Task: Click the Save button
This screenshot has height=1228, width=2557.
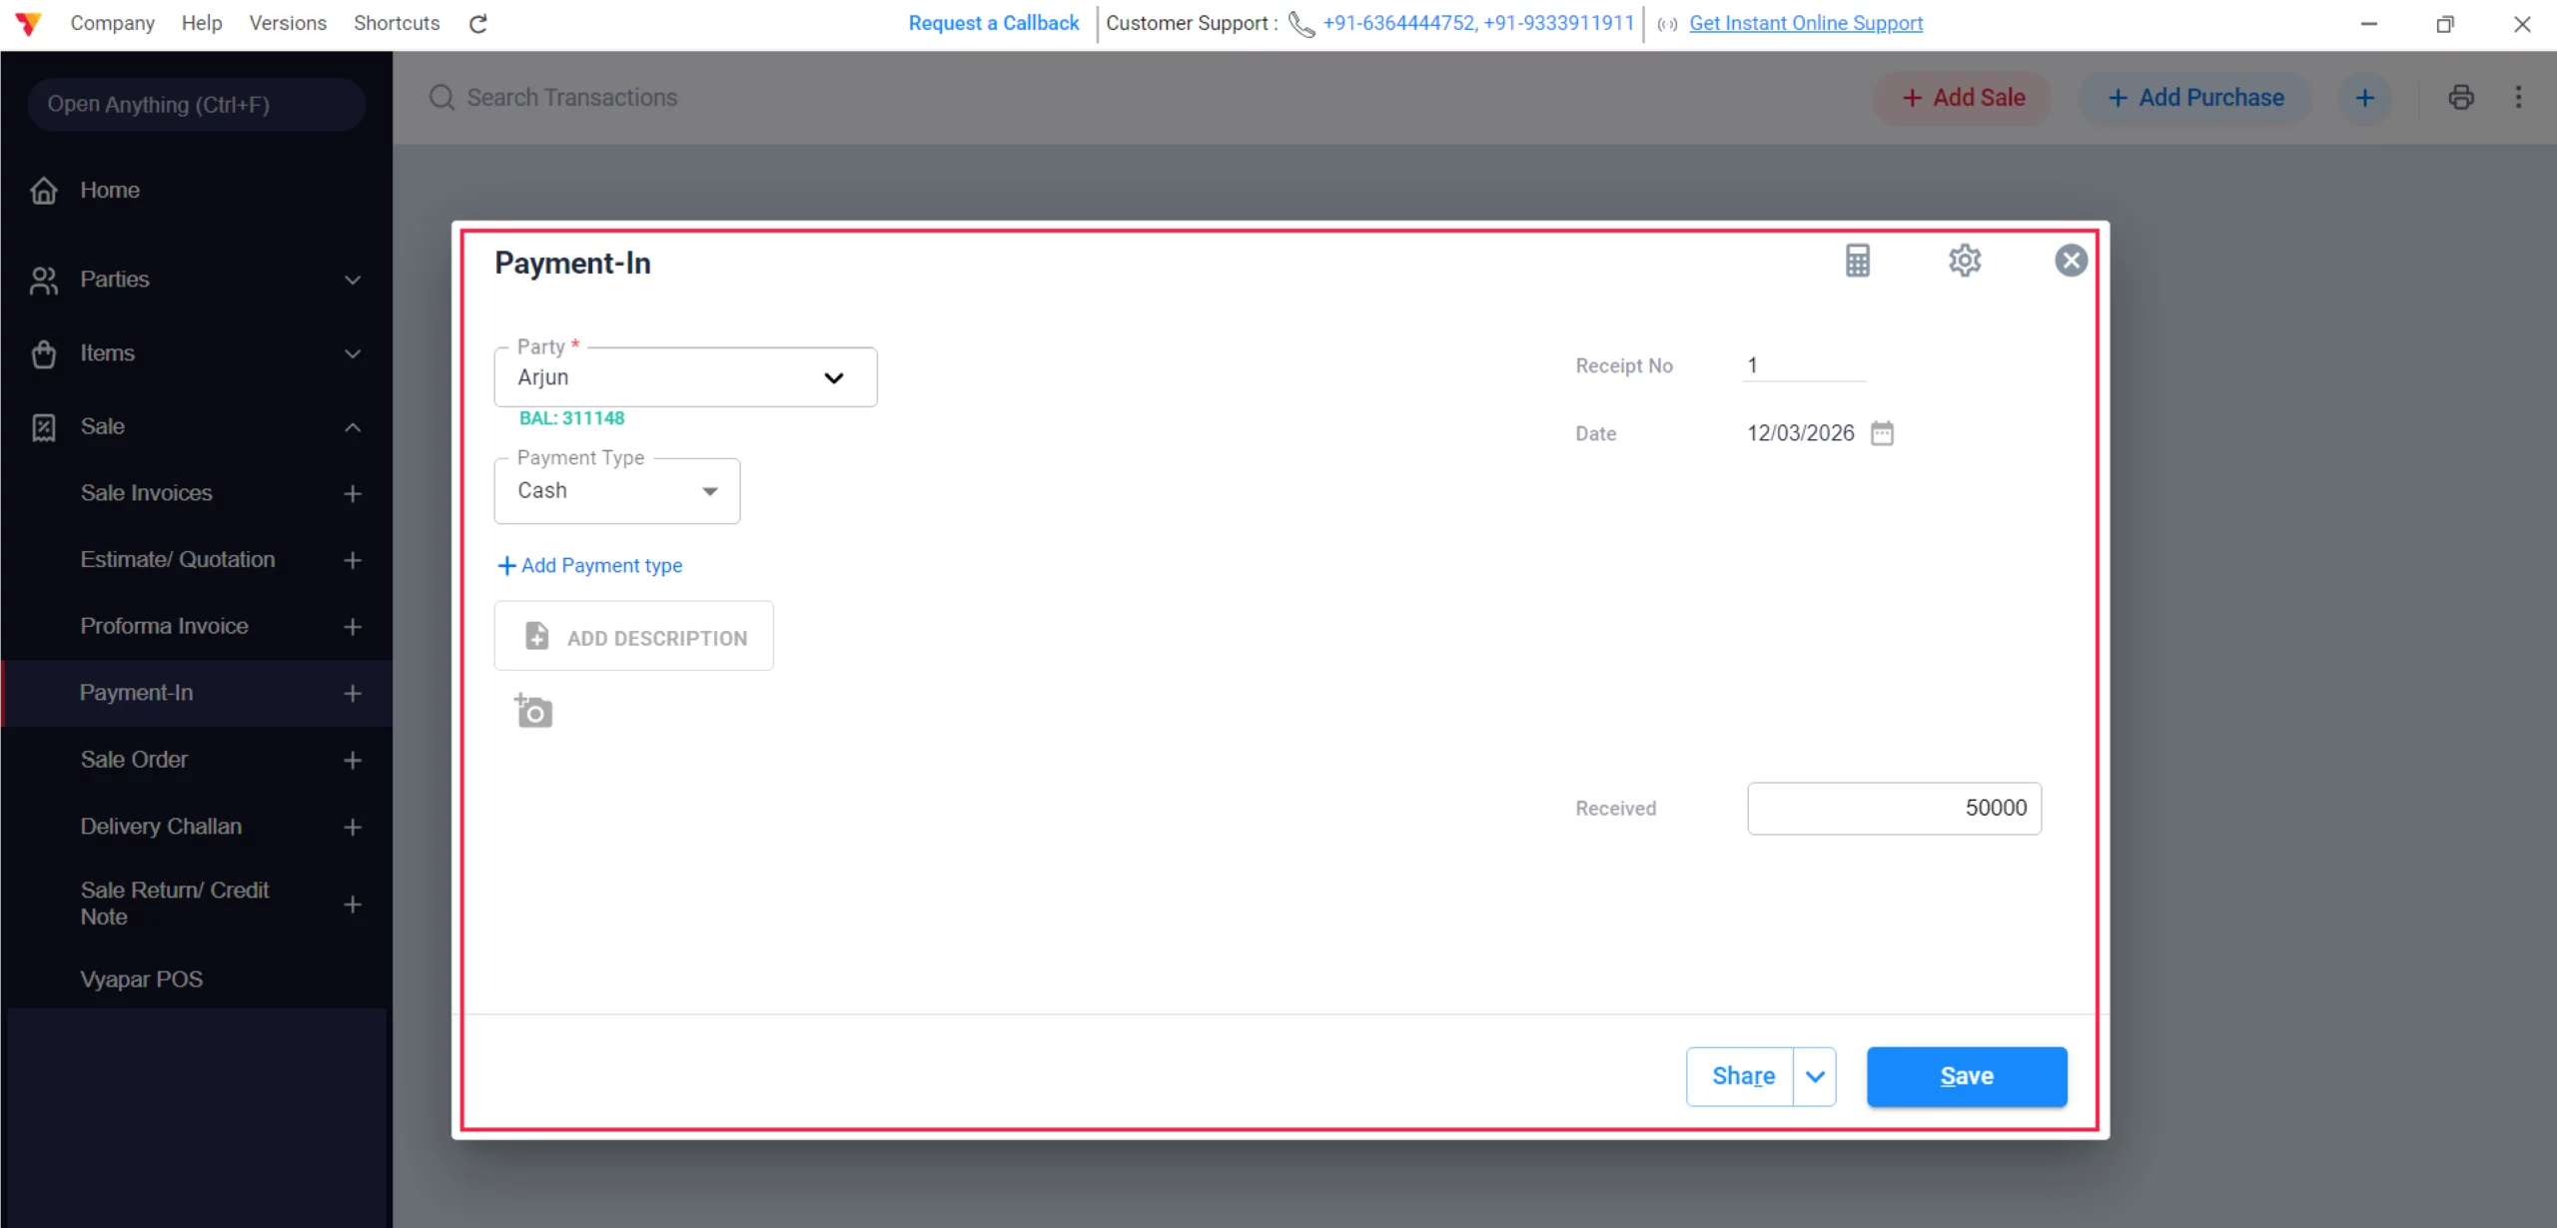Action: coord(1966,1076)
